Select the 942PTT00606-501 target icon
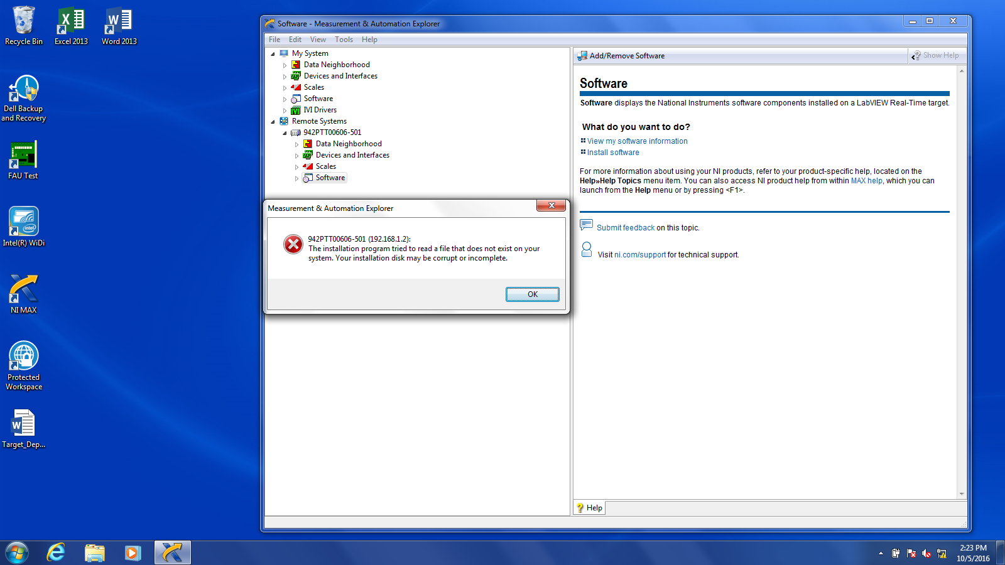This screenshot has width=1005, height=565. tap(296, 132)
